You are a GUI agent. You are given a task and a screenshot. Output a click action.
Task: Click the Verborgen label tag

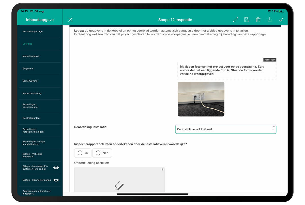click(x=270, y=60)
